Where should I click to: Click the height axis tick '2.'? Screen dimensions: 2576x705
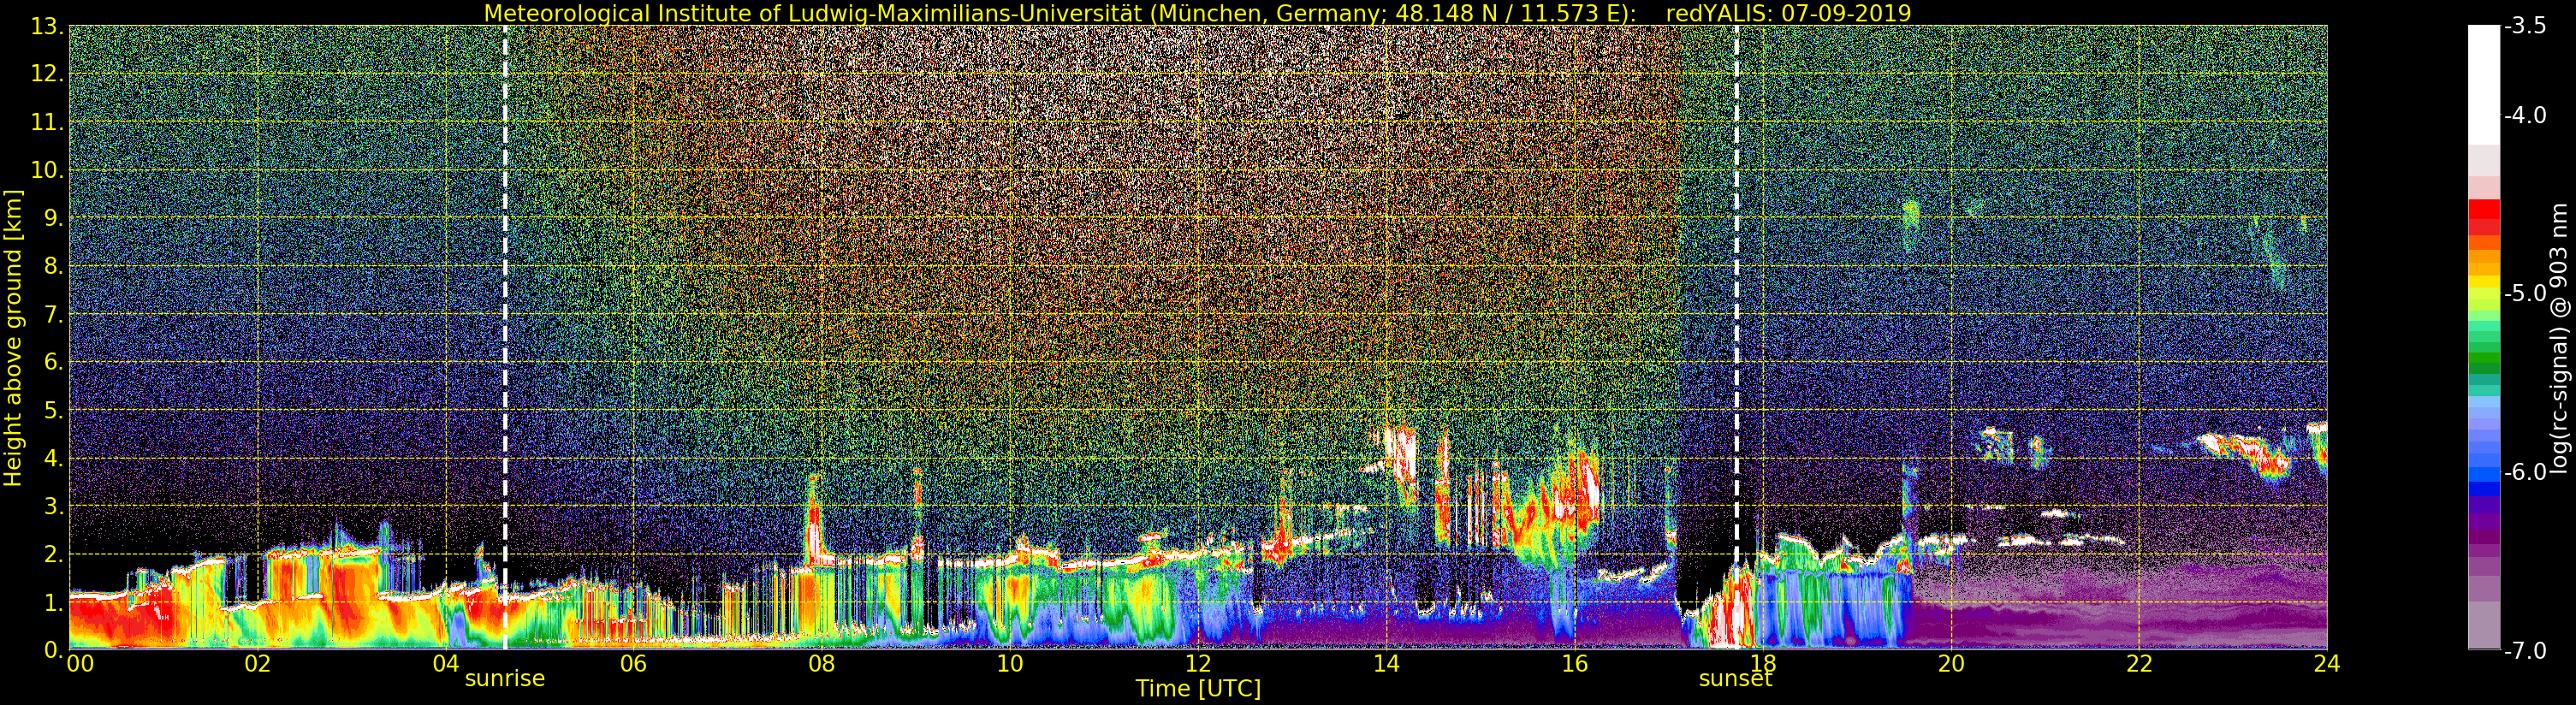(54, 554)
